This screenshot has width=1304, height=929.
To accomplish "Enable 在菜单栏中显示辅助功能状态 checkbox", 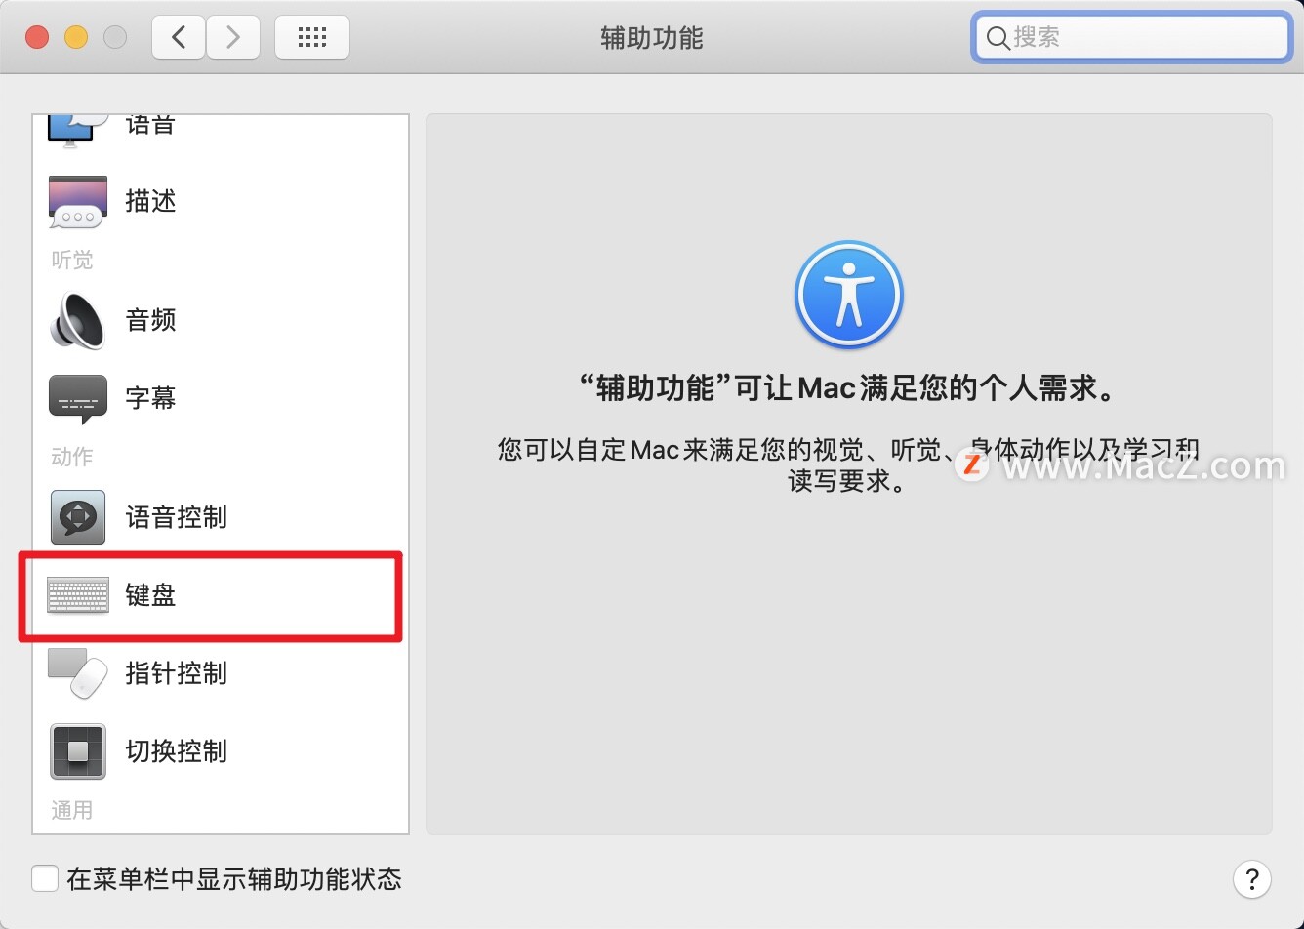I will point(45,878).
